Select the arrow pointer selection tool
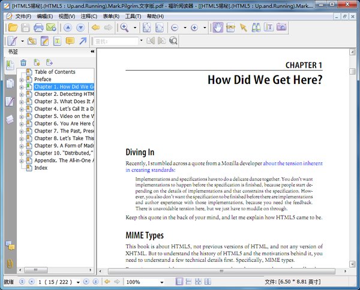 243,28
